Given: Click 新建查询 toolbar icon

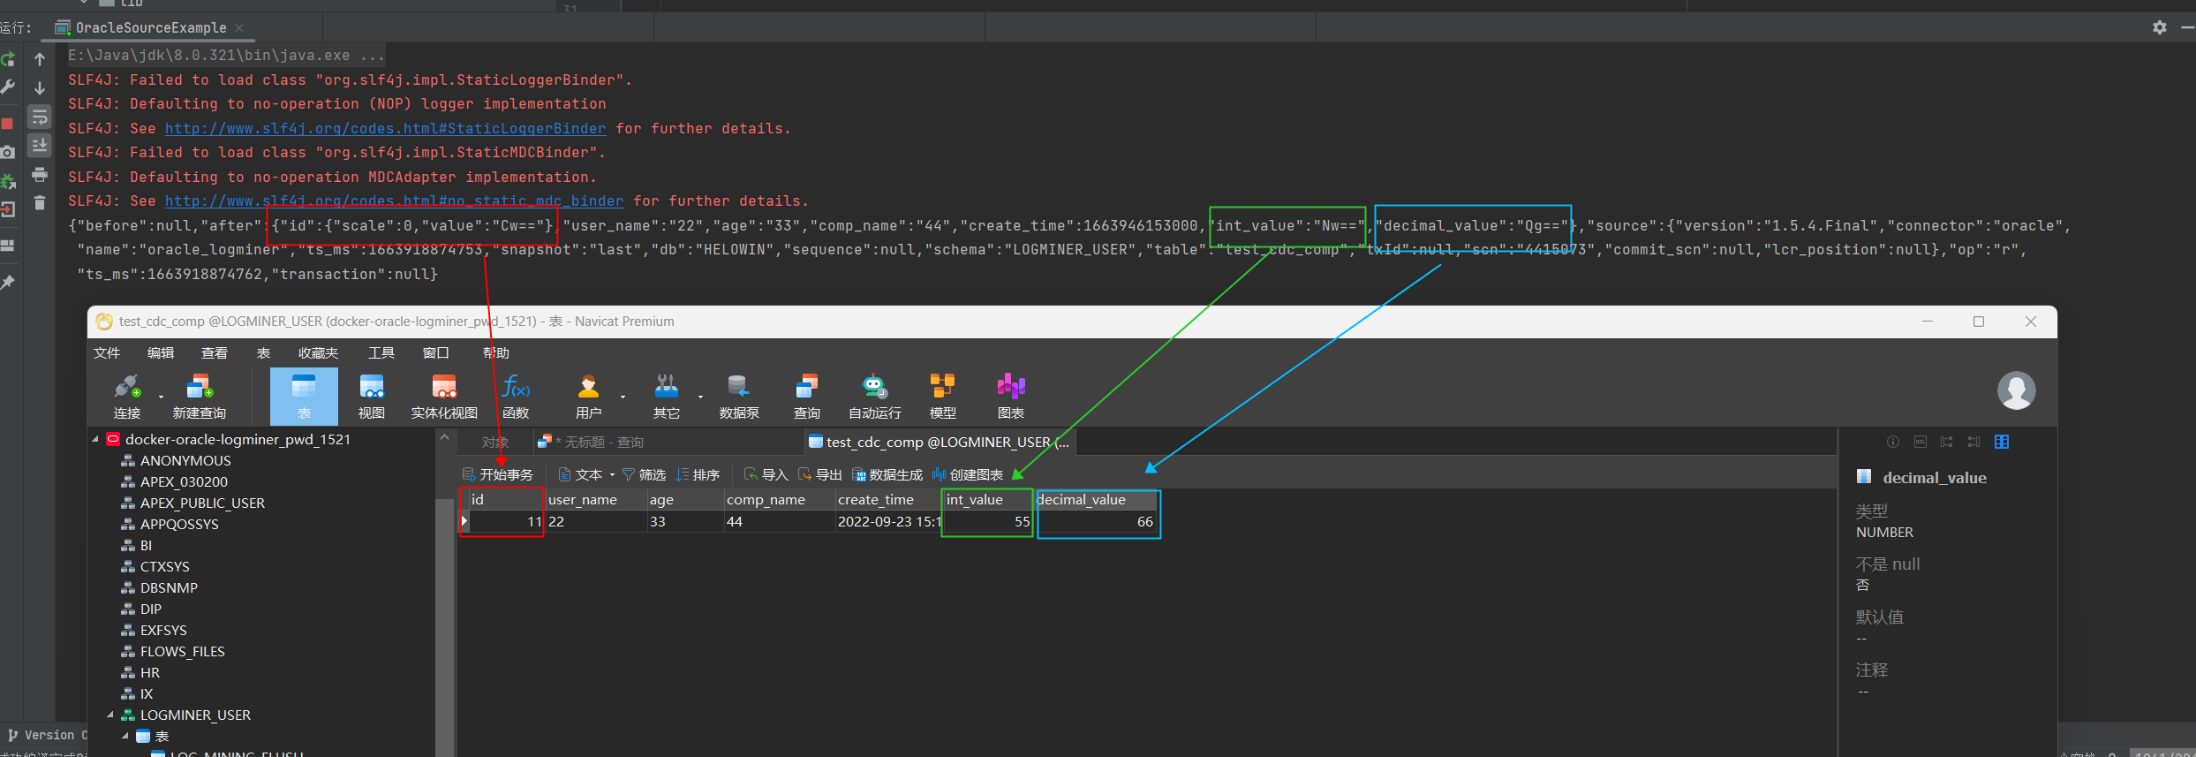Looking at the screenshot, I should (x=200, y=397).
